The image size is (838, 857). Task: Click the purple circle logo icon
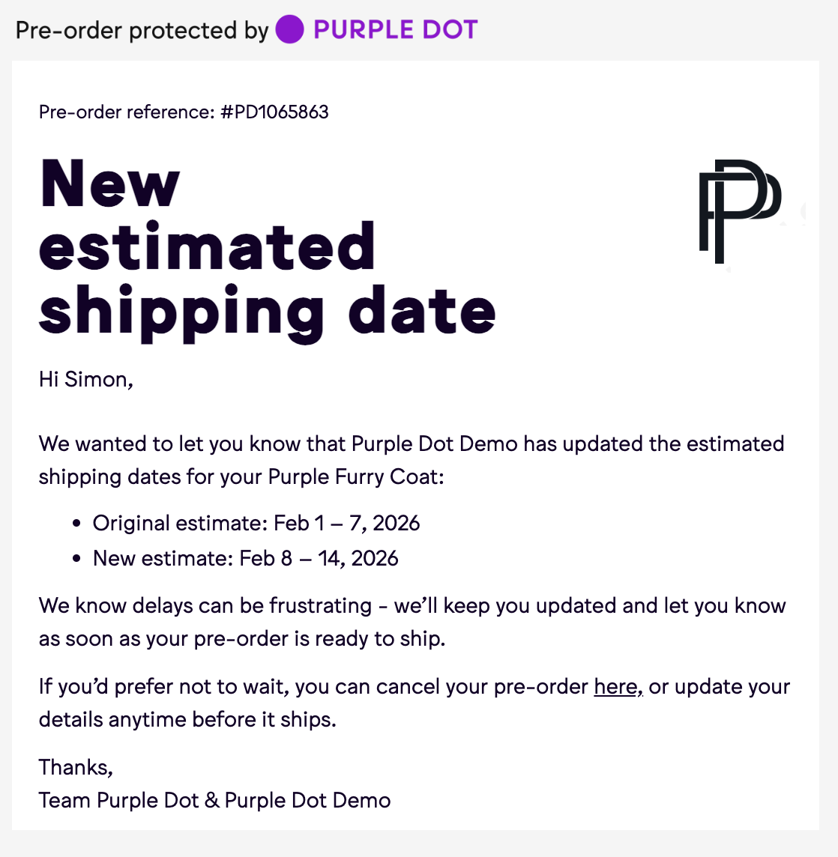pyautogui.click(x=289, y=30)
